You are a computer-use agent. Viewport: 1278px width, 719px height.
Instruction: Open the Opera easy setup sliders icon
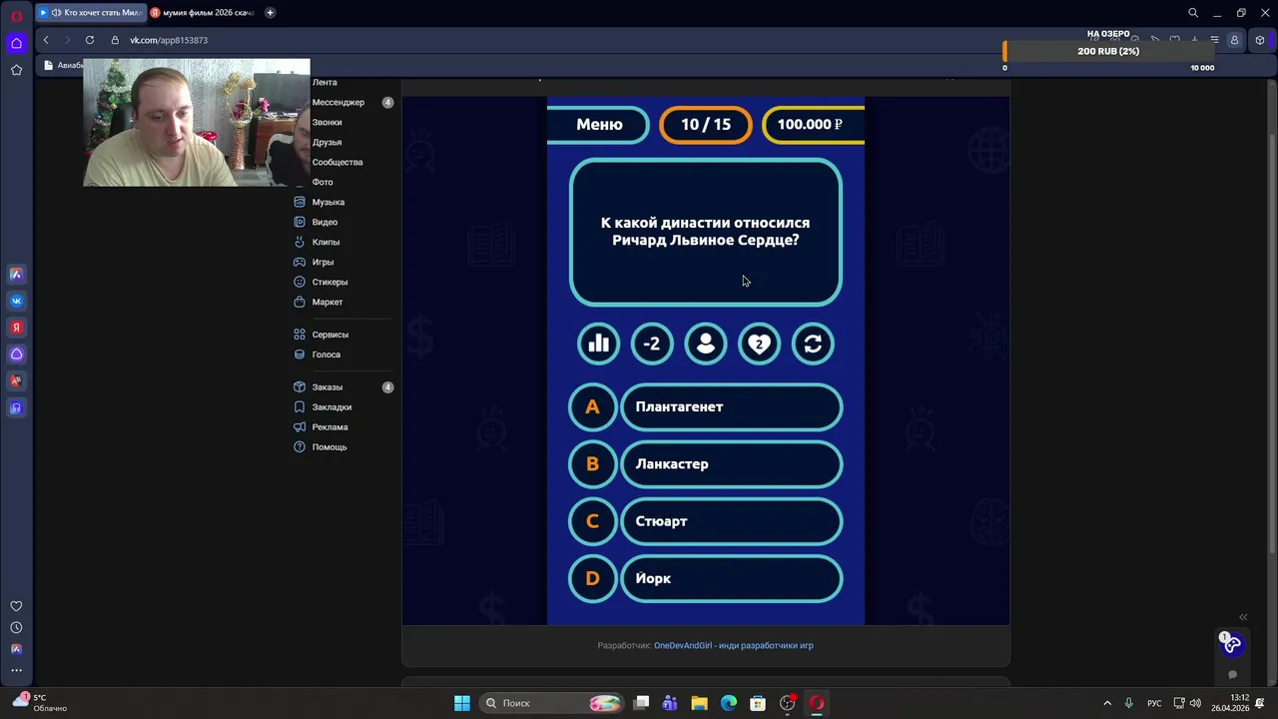[1214, 40]
